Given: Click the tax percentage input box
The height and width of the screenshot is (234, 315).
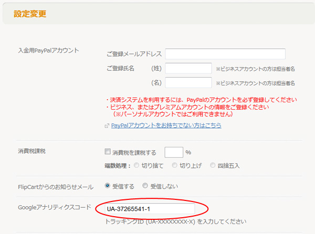Looking at the screenshot, I should coord(173,152).
